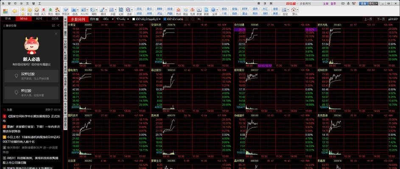Open the 自选 dropdown arrow
The height and width of the screenshot is (169, 400).
(78, 9)
